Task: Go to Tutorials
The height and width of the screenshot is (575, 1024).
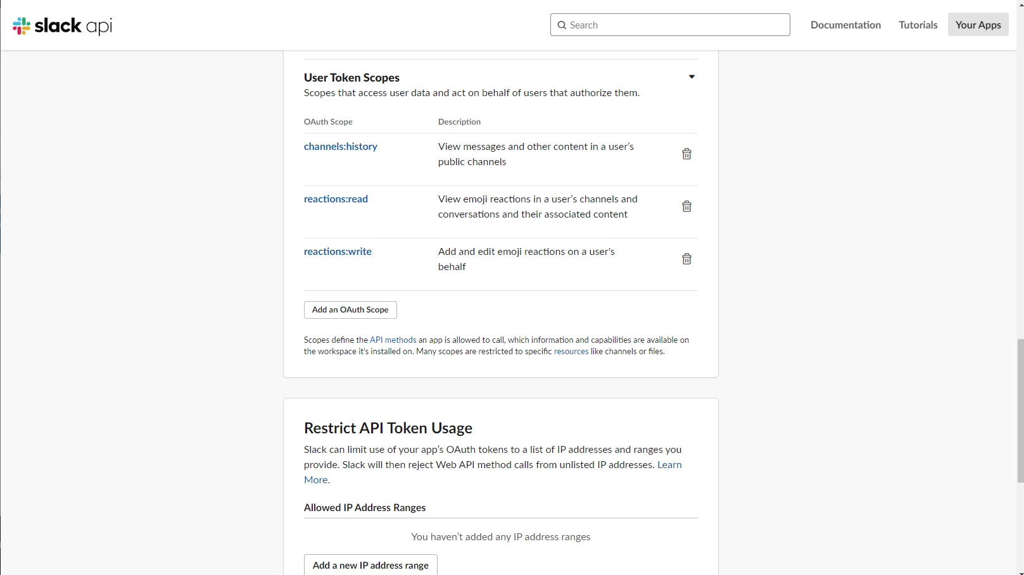Action: click(x=918, y=25)
